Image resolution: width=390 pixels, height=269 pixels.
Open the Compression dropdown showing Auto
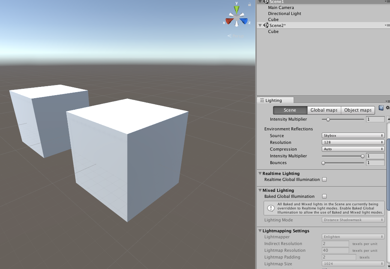coord(353,149)
